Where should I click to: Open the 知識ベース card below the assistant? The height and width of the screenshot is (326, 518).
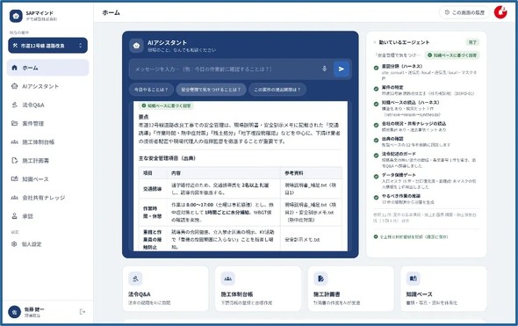click(x=443, y=288)
